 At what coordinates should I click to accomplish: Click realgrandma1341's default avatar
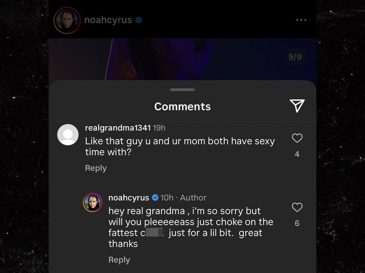(x=68, y=134)
